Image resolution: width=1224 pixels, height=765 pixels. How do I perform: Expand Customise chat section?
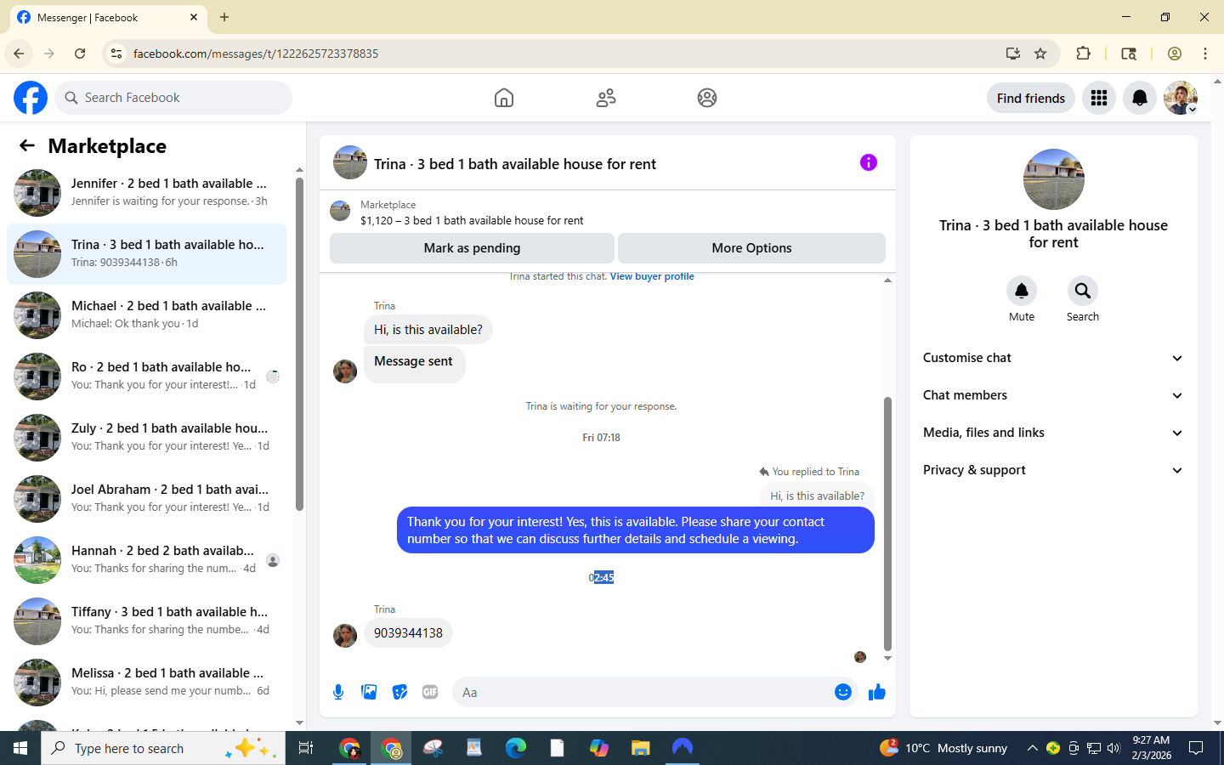click(1053, 358)
